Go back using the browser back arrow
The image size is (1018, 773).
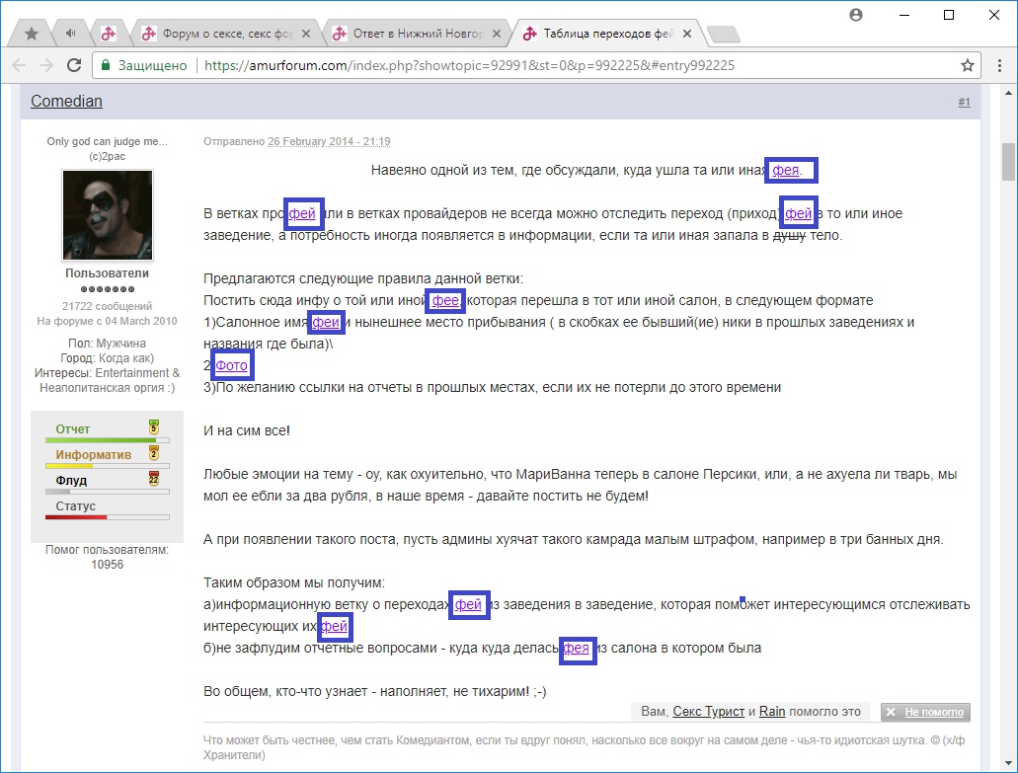tap(20, 65)
